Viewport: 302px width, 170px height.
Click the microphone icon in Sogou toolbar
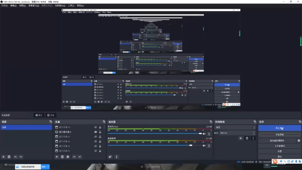click(x=296, y=161)
